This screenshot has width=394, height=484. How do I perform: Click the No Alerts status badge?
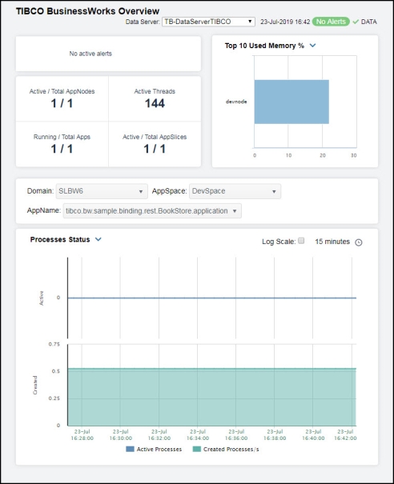coord(331,22)
